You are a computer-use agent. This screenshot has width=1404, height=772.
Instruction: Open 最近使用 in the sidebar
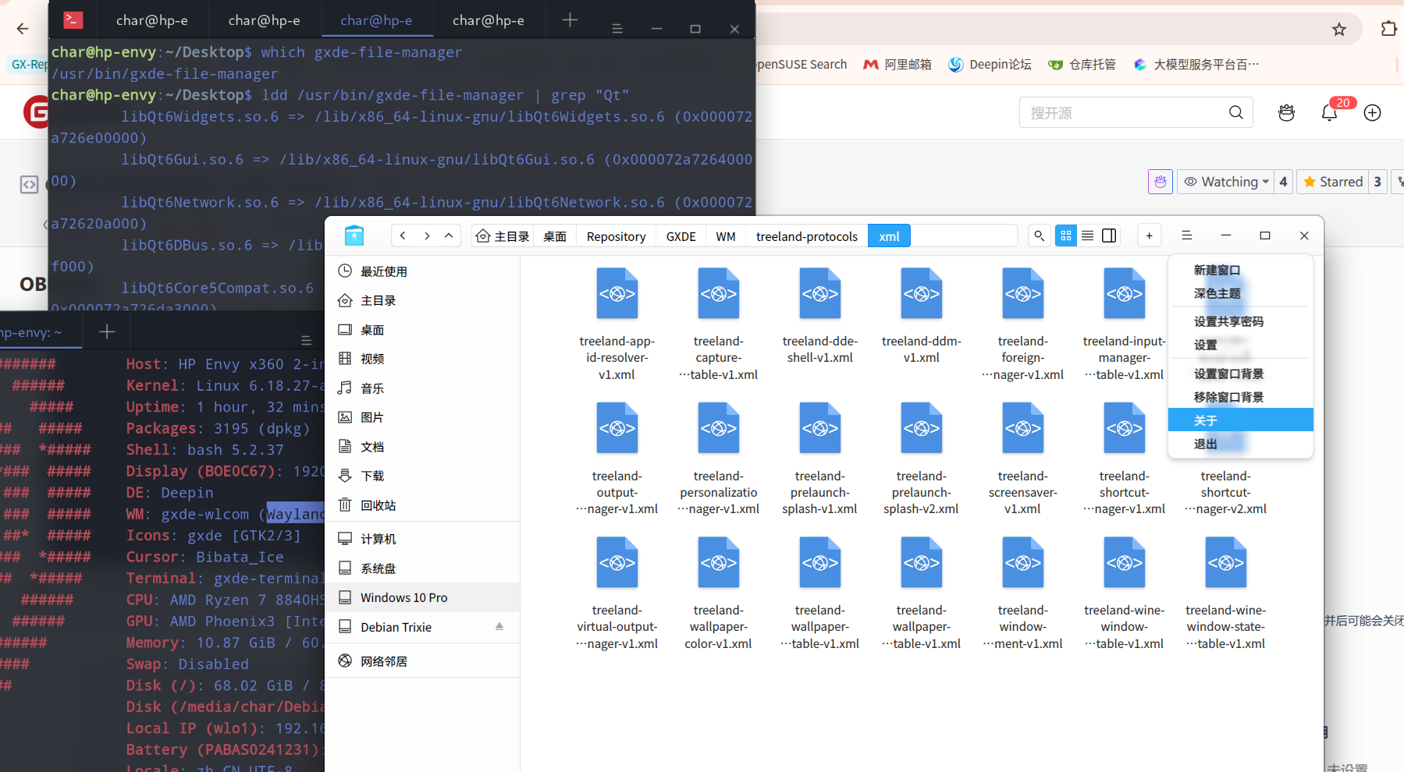[x=422, y=271]
